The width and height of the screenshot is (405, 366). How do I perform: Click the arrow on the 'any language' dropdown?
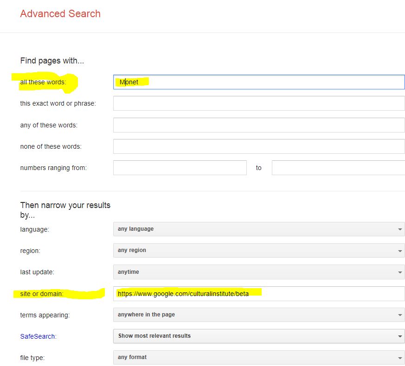pyautogui.click(x=400, y=229)
